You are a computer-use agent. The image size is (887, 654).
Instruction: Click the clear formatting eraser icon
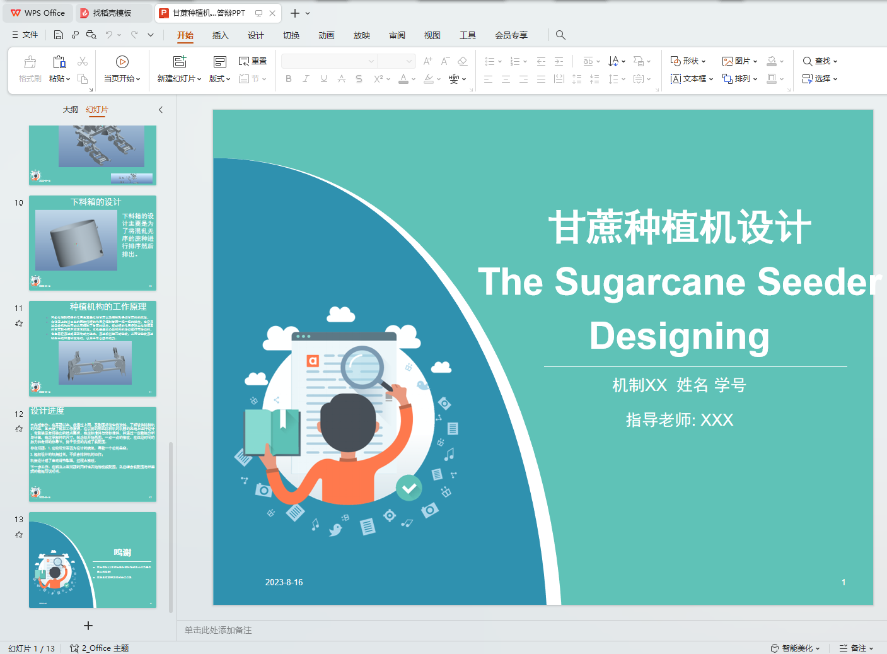tap(463, 61)
